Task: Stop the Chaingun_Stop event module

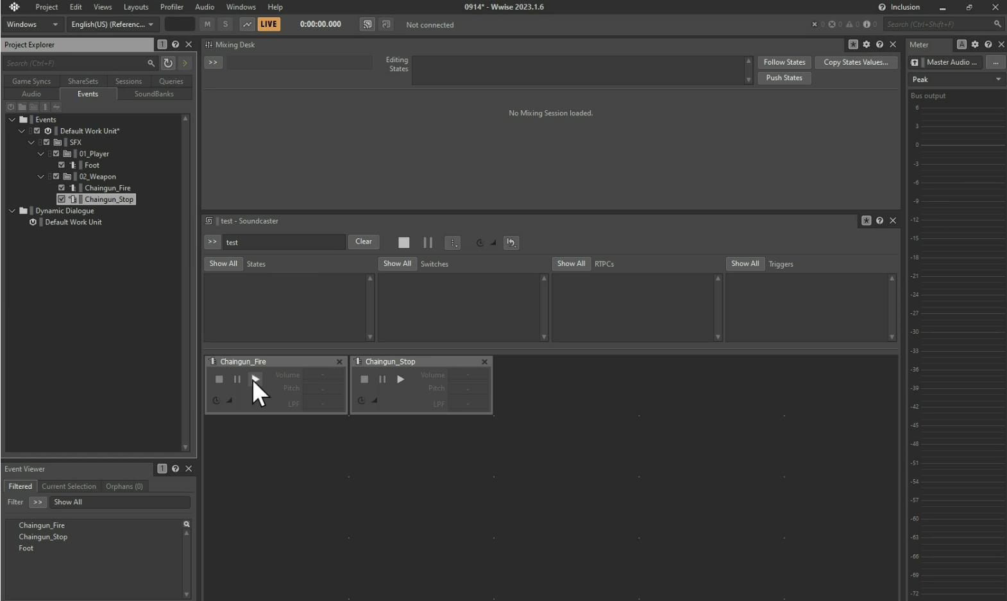Action: [x=364, y=379]
